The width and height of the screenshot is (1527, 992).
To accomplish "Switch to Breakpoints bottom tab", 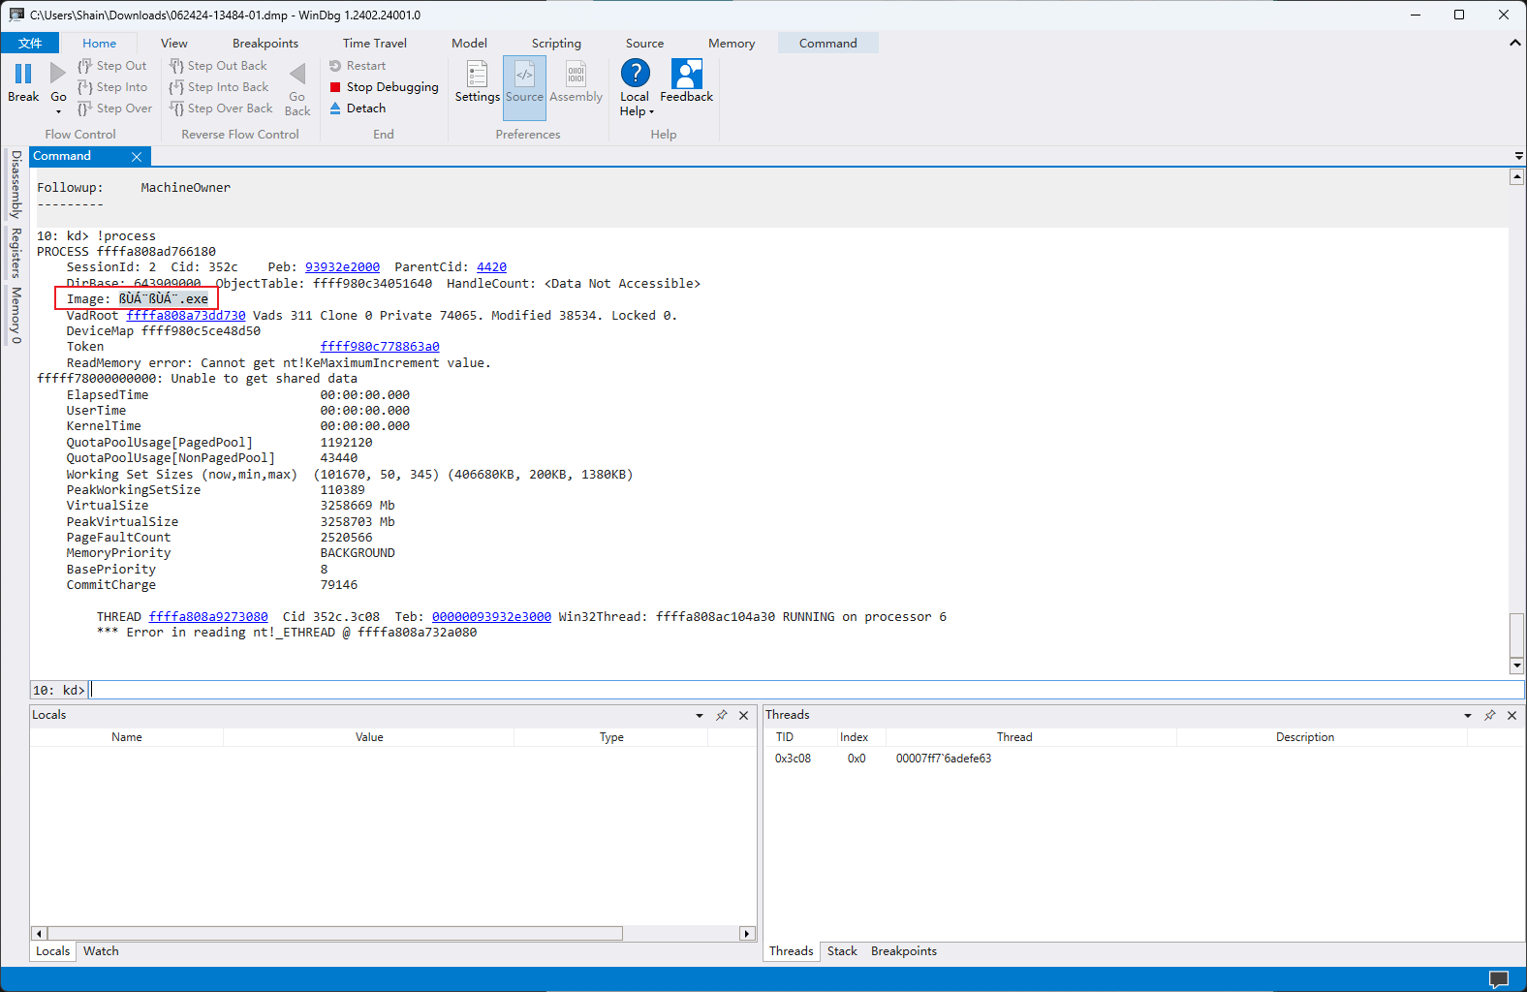I will (904, 951).
